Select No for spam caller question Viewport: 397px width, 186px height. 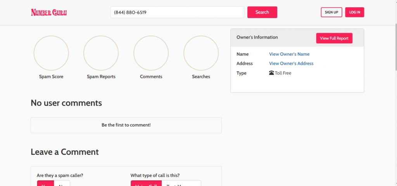62,183
